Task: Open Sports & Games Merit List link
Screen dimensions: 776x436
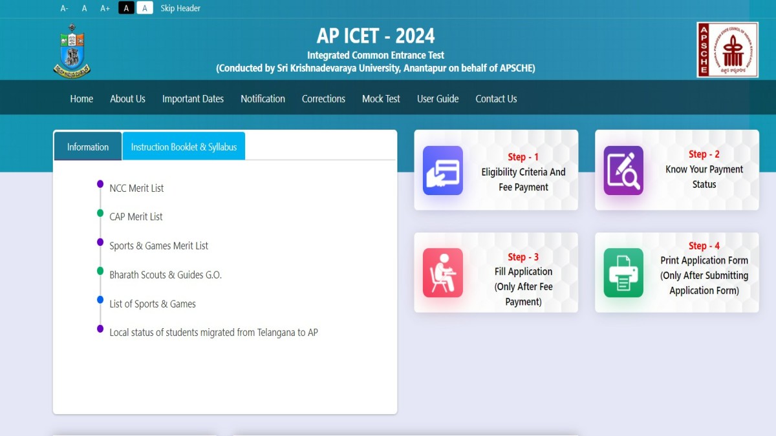Action: coord(158,245)
